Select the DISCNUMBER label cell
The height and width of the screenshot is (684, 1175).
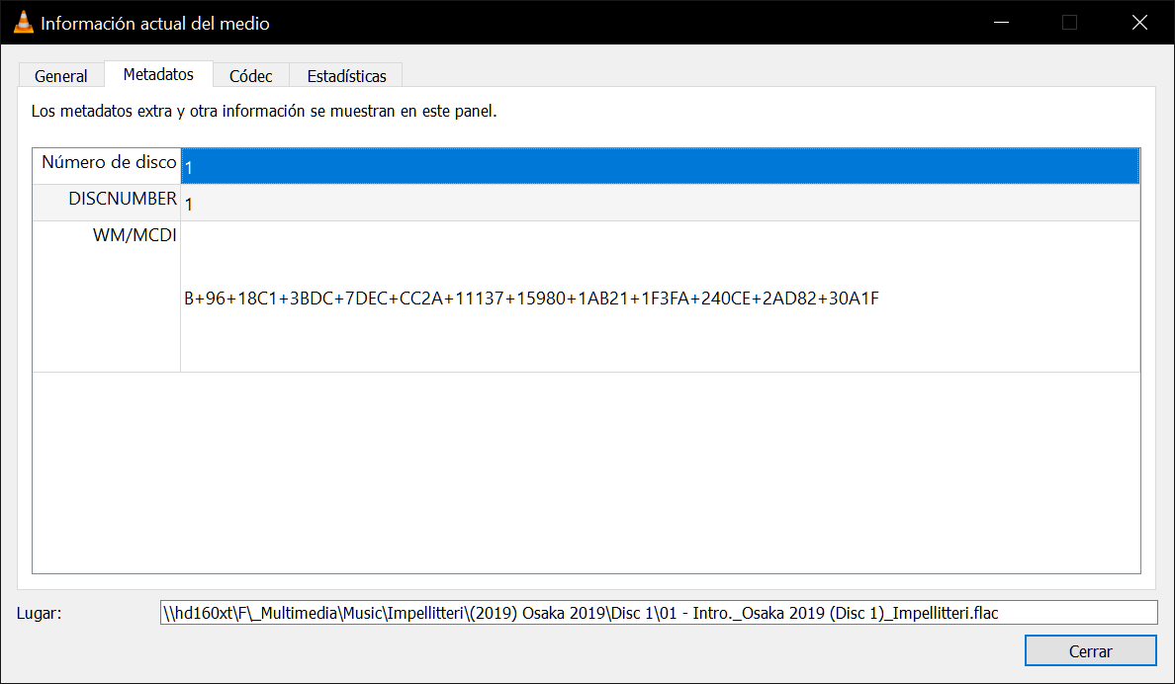(x=107, y=203)
